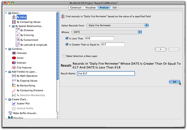187x130 pixels.
Task: Click the Intersect combine icon
Action: coord(14,53)
